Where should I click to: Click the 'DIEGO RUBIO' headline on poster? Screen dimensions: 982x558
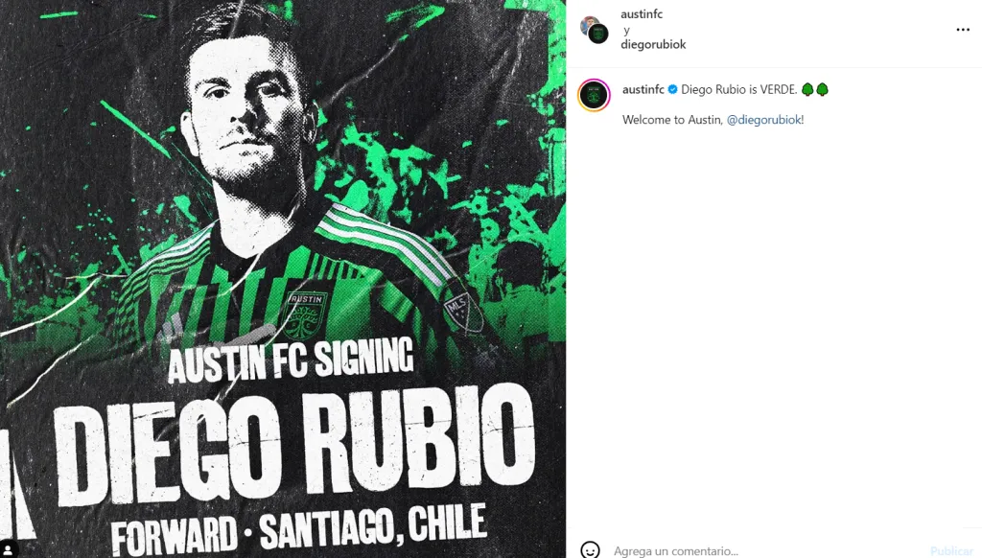[x=294, y=442]
